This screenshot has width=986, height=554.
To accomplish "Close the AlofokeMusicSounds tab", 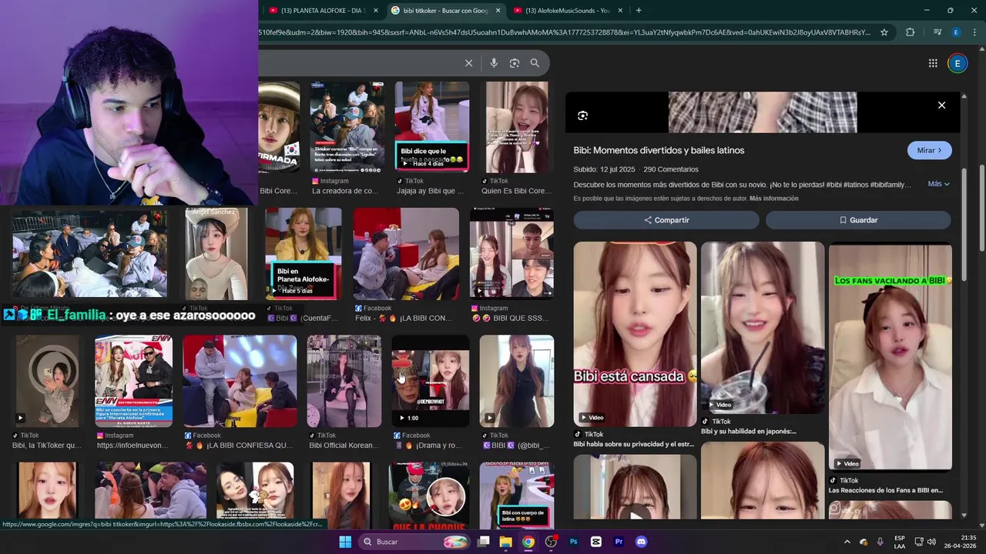I will [x=620, y=10].
